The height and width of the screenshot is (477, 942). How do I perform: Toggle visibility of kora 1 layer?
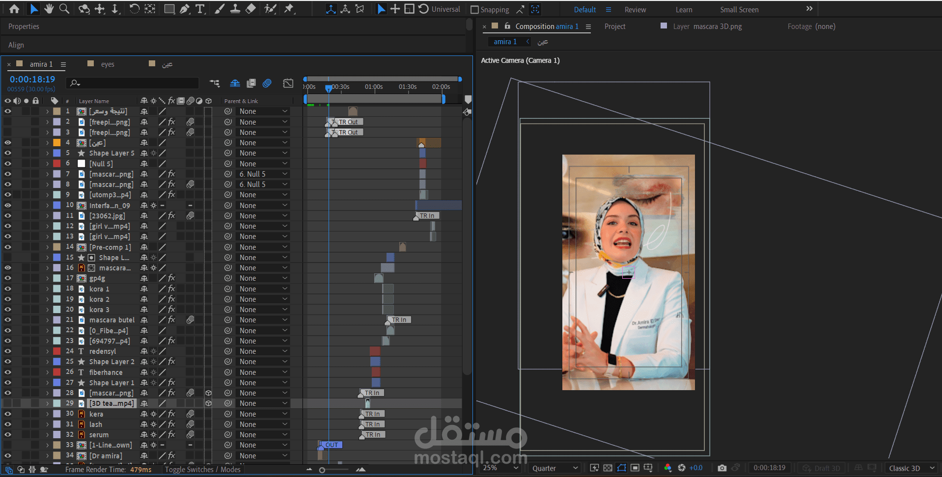8,289
